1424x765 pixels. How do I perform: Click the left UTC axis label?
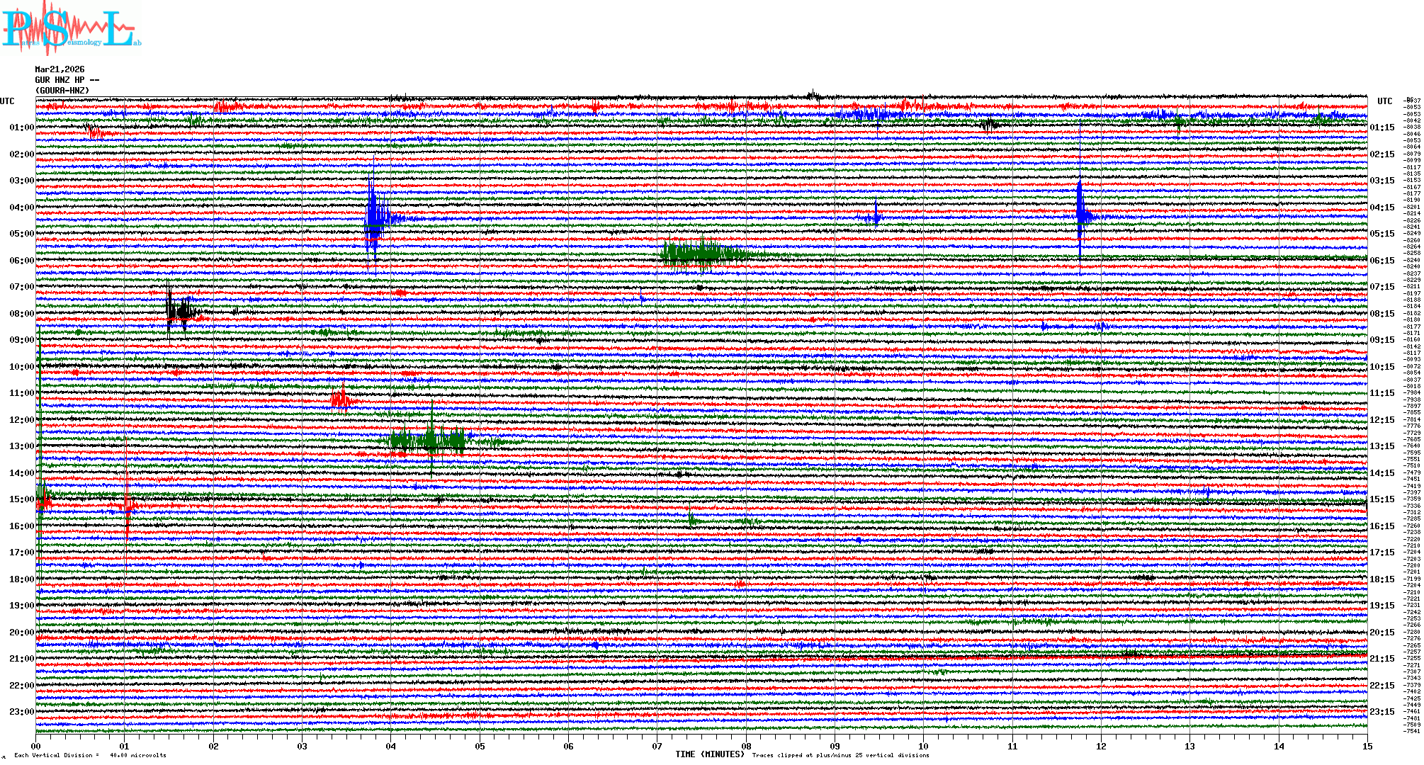click(x=7, y=101)
